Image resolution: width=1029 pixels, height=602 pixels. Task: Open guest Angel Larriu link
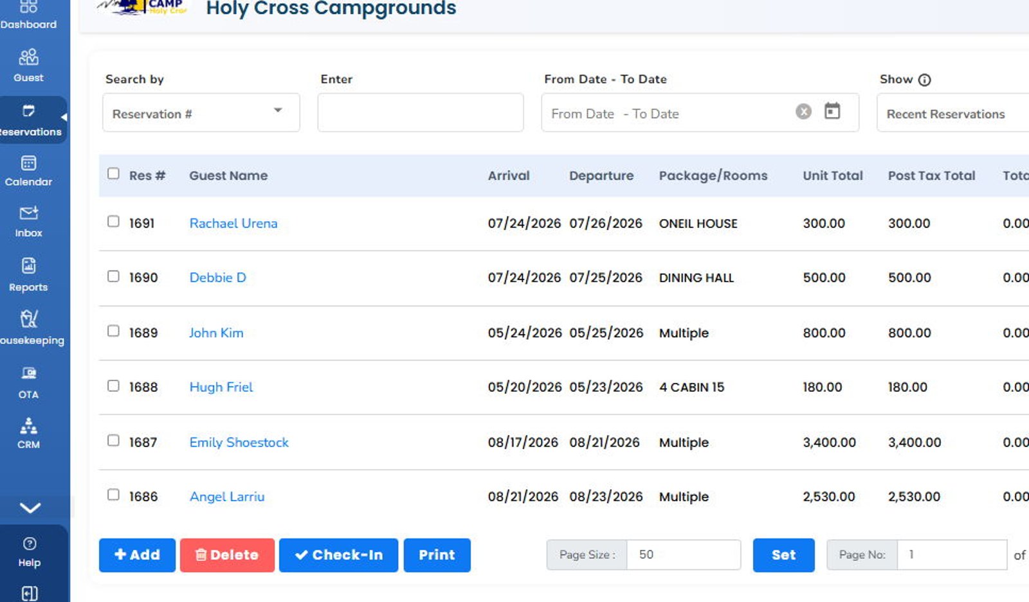tap(227, 497)
